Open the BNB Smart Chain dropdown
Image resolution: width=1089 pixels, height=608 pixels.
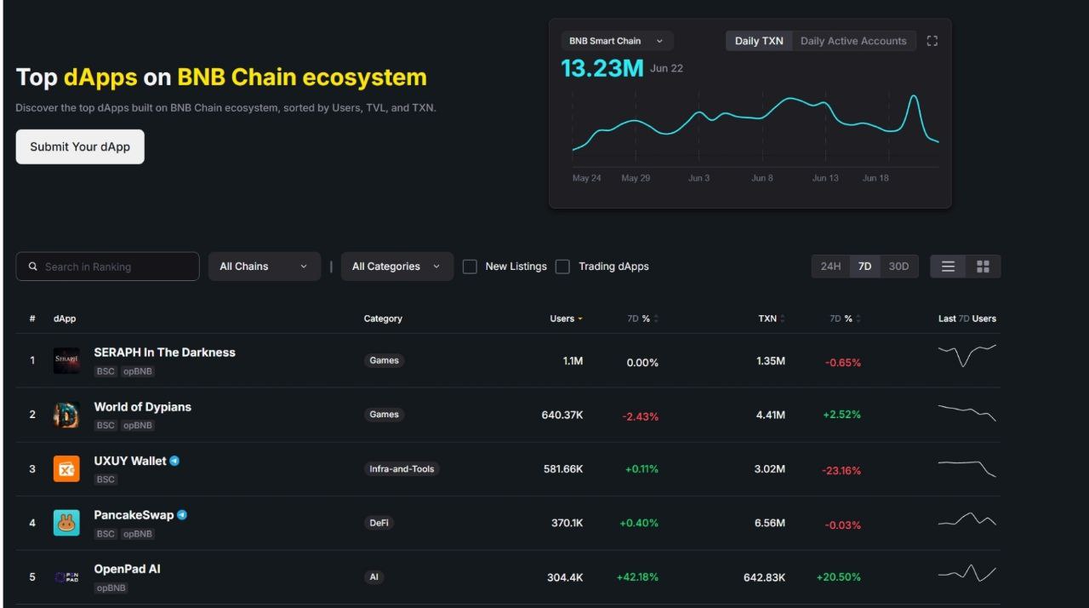[618, 41]
